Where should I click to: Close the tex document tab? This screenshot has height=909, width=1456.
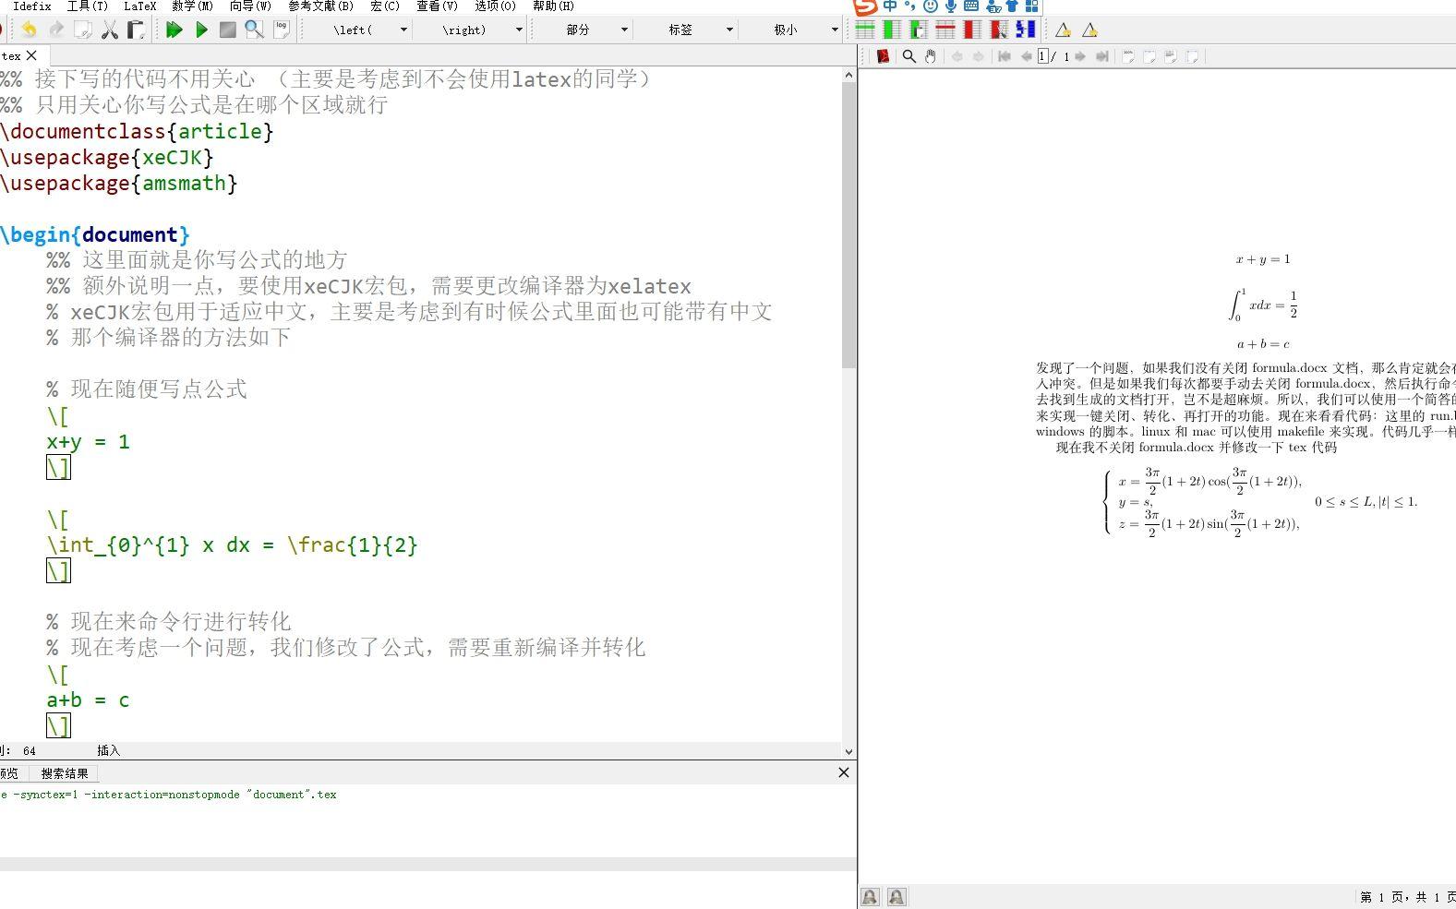(32, 55)
